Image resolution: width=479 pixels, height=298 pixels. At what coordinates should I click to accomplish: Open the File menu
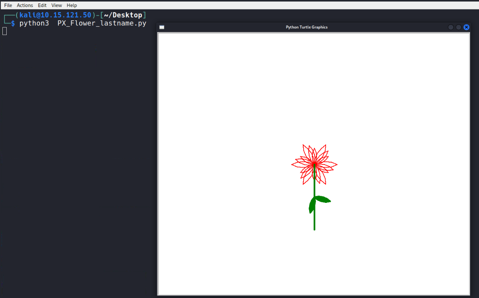tap(8, 5)
